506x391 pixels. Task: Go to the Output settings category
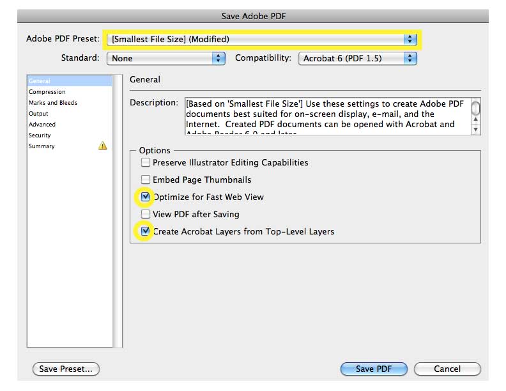click(70, 114)
